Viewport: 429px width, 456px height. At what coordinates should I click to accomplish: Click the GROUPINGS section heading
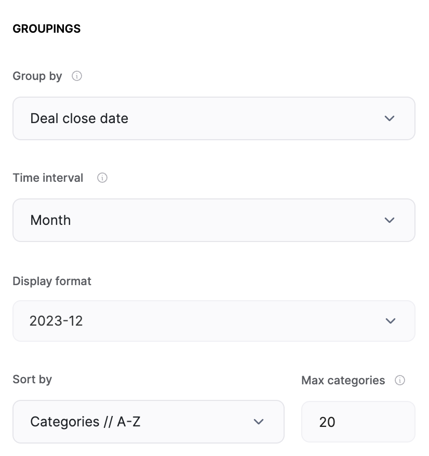[47, 29]
